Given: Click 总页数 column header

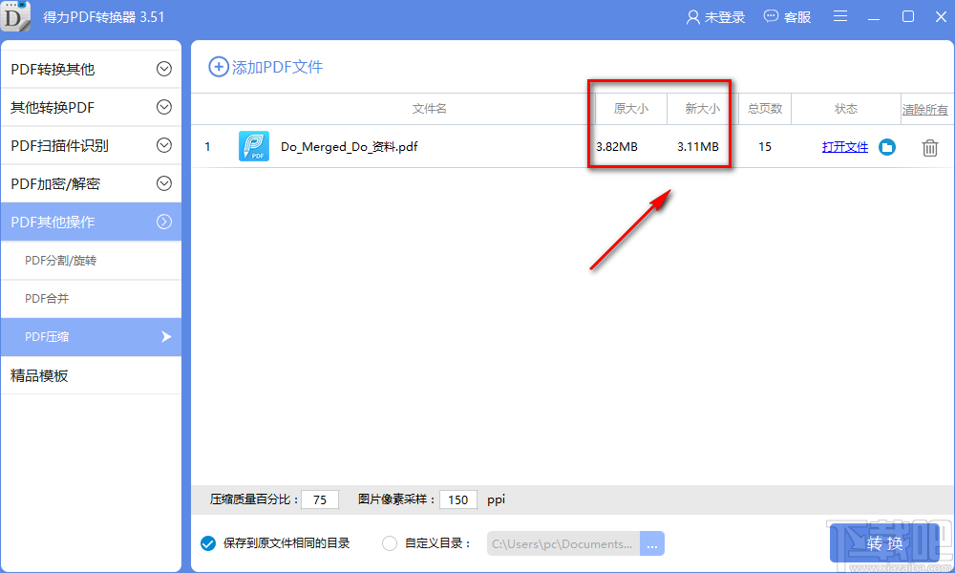Looking at the screenshot, I should (x=765, y=109).
